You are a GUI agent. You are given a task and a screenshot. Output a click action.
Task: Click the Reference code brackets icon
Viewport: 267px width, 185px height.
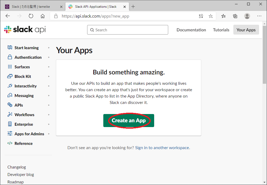coord(10,143)
